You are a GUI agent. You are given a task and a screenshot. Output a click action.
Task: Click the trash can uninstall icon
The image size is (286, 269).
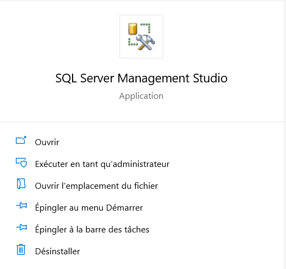pos(21,249)
